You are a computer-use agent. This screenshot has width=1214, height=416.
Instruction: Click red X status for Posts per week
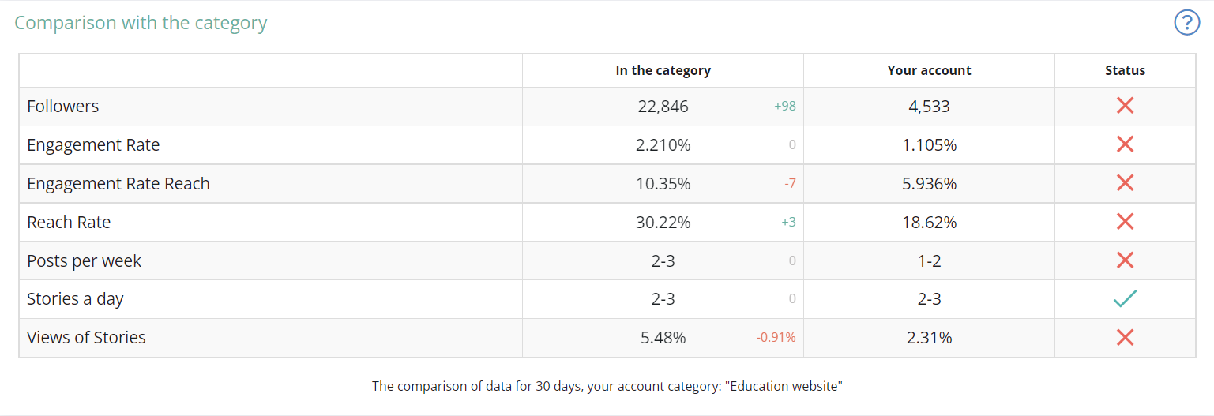tap(1125, 260)
